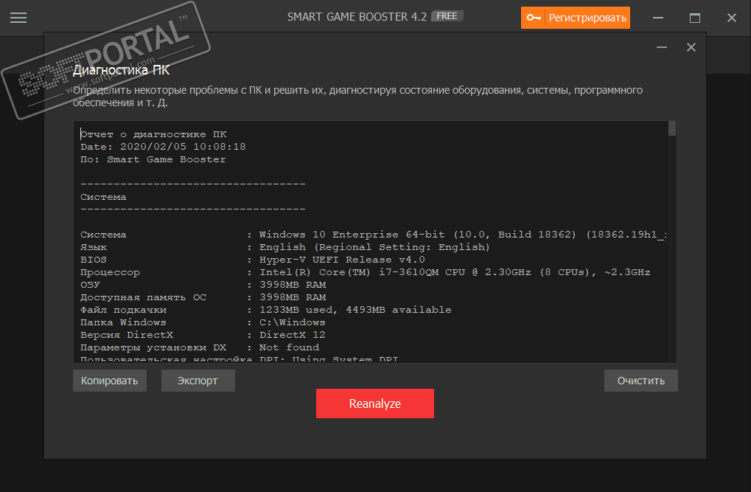Click the Очистить button
This screenshot has width=751, height=492.
(x=641, y=381)
